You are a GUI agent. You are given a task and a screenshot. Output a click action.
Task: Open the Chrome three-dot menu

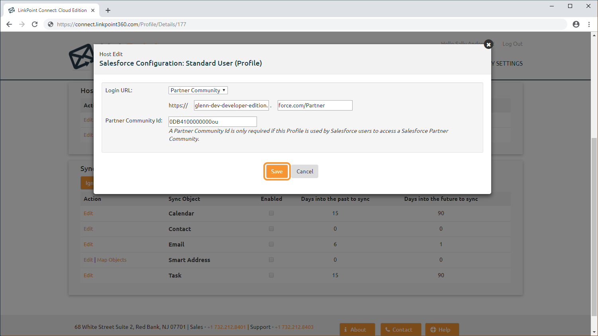pos(589,24)
